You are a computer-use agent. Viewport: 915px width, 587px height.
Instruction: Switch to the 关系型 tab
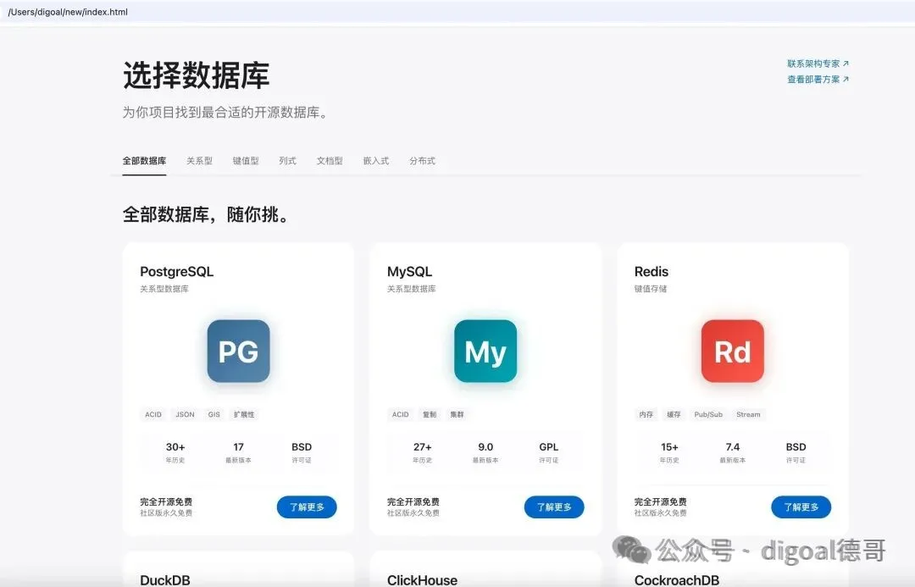coord(200,161)
